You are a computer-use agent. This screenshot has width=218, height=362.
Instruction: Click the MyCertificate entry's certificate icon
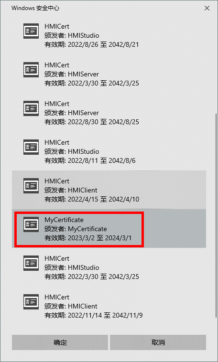pyautogui.click(x=31, y=224)
